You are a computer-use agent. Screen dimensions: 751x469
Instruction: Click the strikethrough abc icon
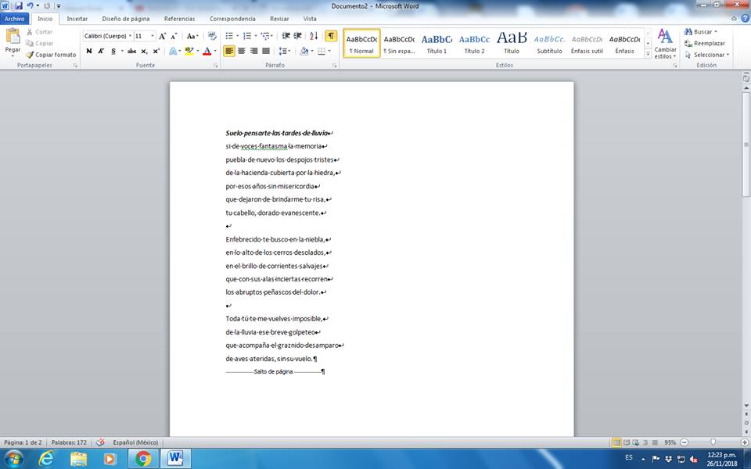(x=131, y=51)
